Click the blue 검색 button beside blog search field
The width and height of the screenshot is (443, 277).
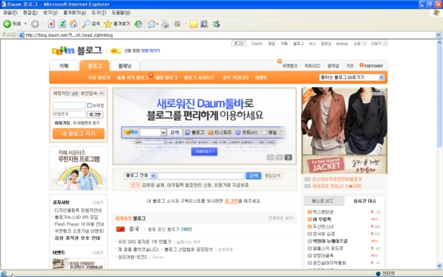click(253, 175)
